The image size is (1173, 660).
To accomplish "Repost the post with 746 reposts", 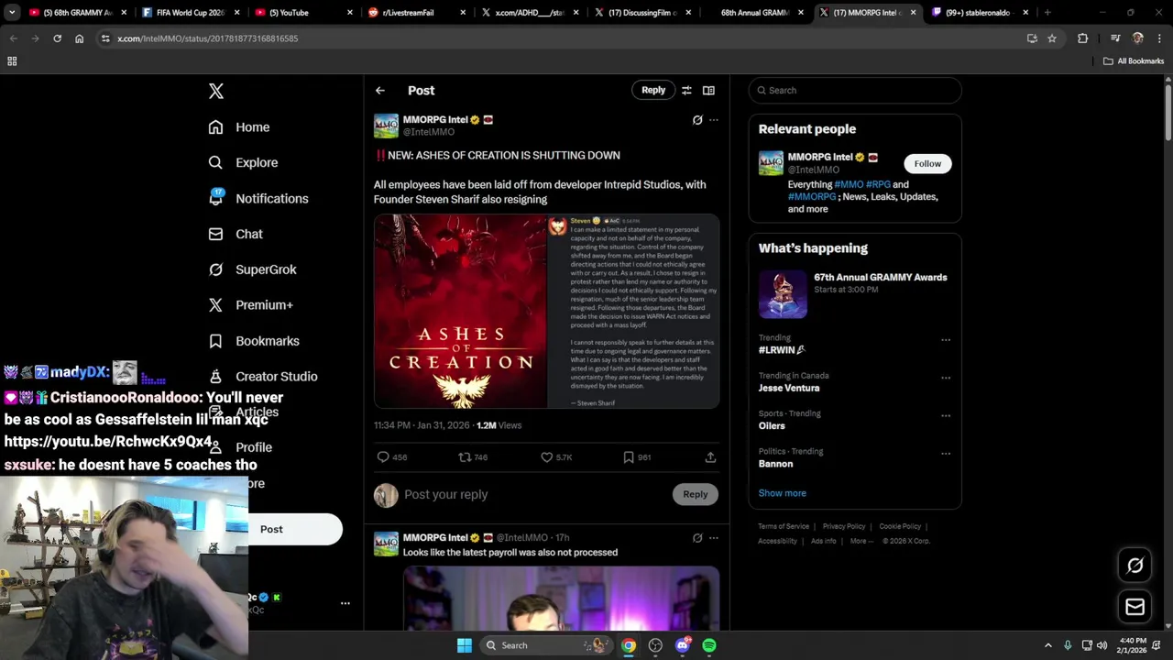I will (473, 456).
